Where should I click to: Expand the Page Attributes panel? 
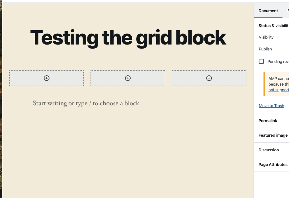point(273,164)
